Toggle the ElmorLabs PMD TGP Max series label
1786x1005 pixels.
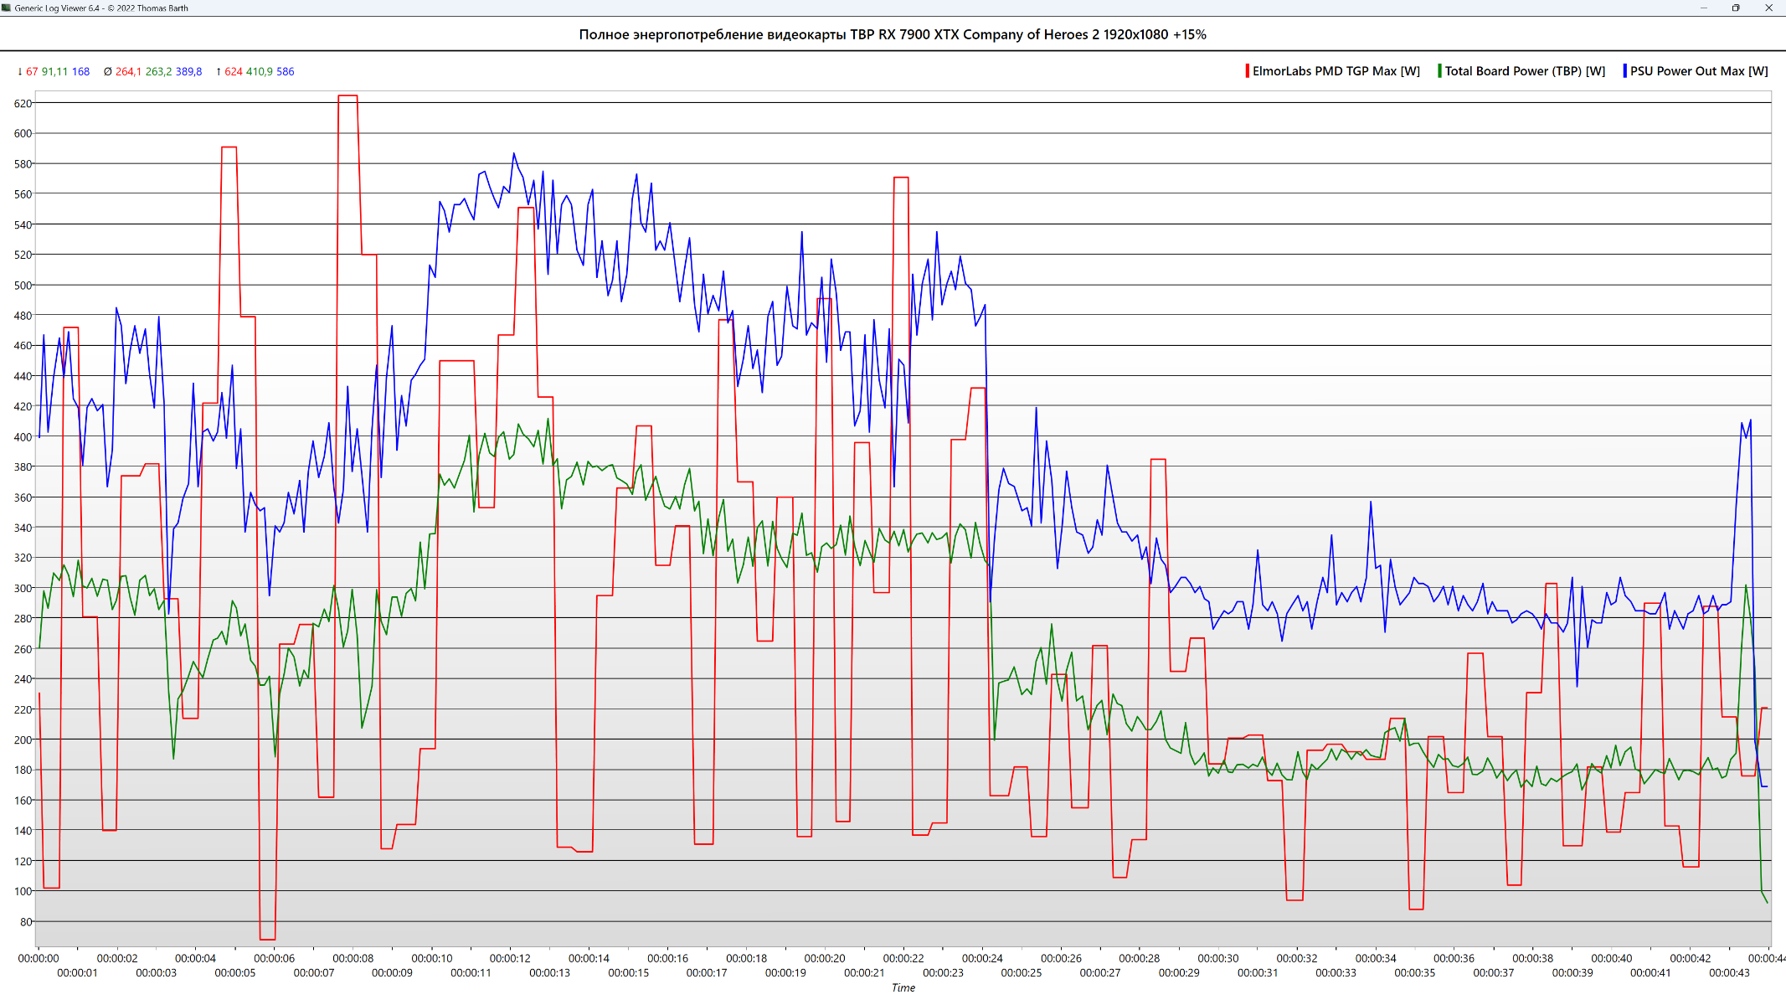pyautogui.click(x=1336, y=71)
